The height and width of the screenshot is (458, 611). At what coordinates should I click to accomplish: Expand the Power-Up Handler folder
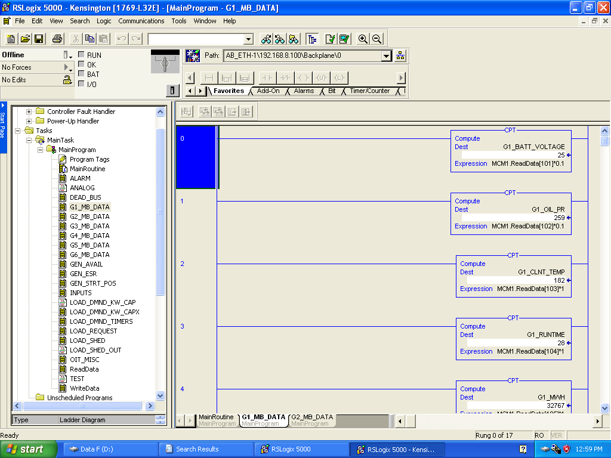pos(29,121)
